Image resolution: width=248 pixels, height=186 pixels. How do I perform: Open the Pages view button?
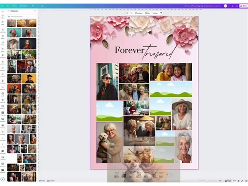coord(228,181)
